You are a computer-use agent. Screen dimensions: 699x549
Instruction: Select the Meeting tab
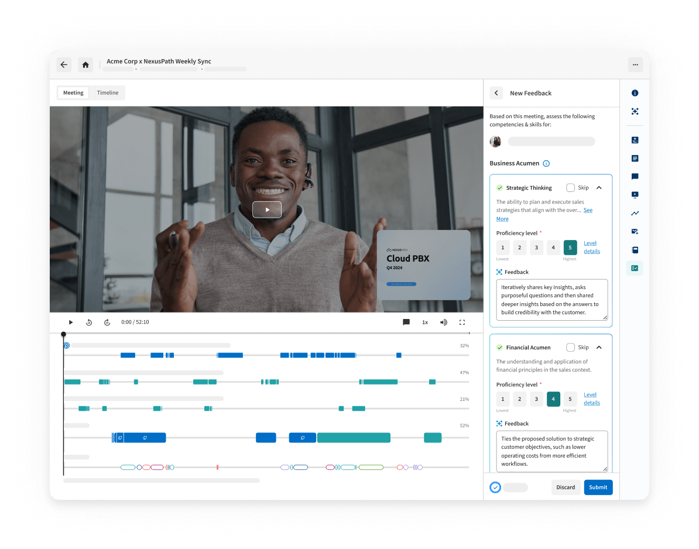tap(73, 92)
